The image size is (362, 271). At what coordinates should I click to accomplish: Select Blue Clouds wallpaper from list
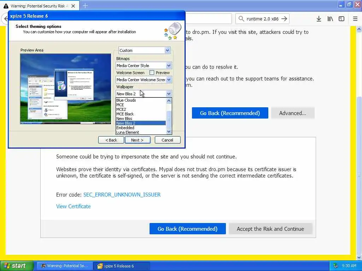coord(141,100)
